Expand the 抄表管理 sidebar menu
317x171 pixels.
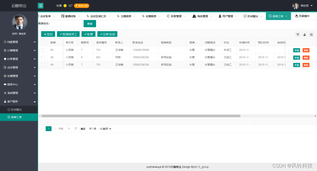[19, 59]
